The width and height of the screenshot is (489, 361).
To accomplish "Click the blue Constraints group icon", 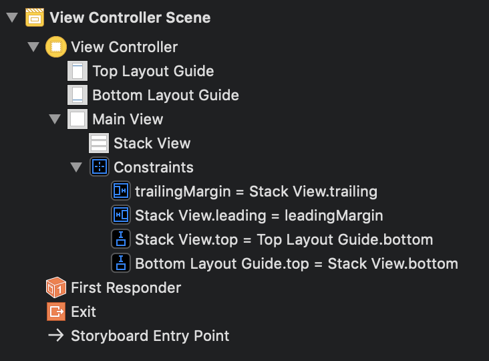I will [x=100, y=167].
